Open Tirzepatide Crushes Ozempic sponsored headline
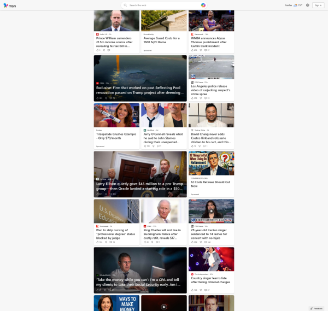Image resolution: width=328 pixels, height=311 pixels. pos(116,136)
